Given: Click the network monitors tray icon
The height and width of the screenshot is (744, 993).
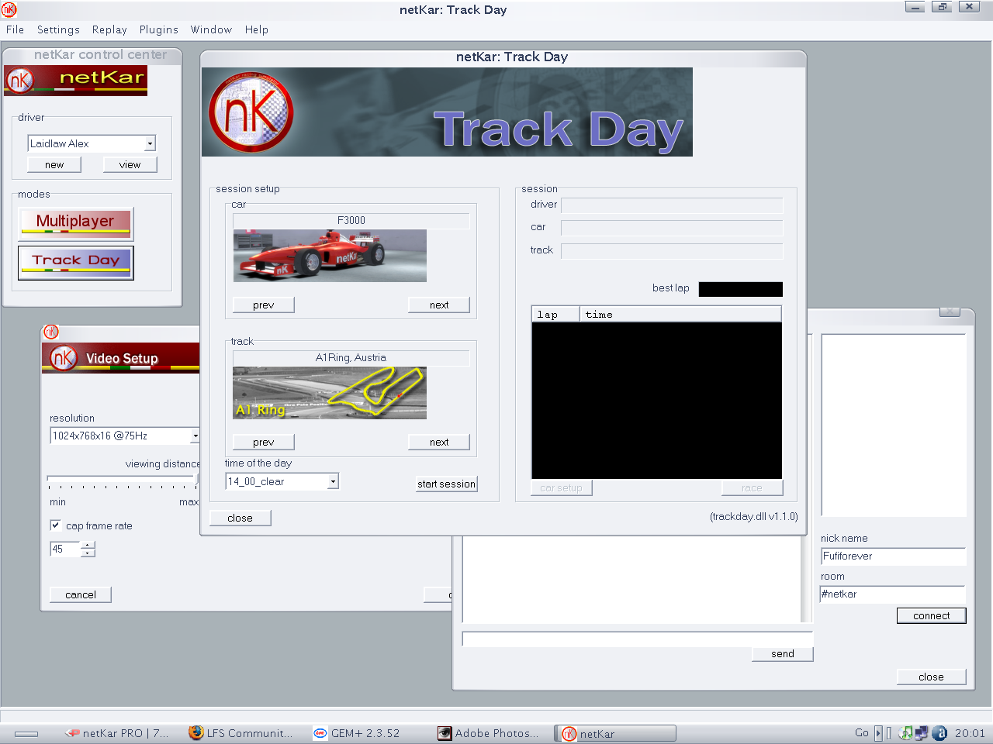Looking at the screenshot, I should pos(922,733).
